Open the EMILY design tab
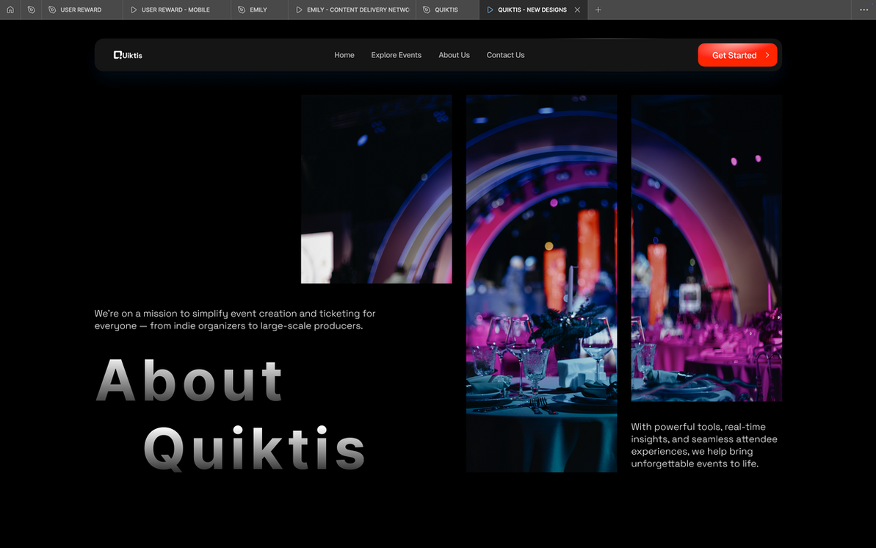This screenshot has width=876, height=548. click(x=259, y=10)
